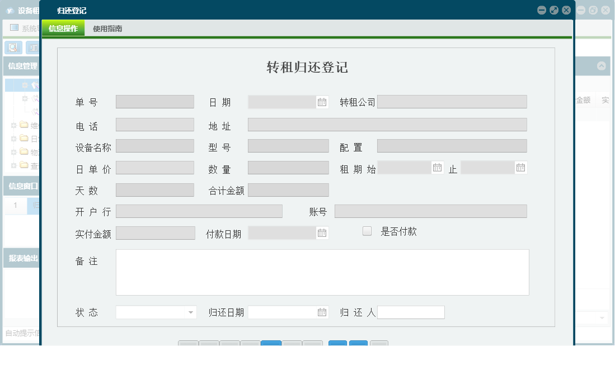
Task: Open the 日期 date picker calendar icon
Action: click(x=322, y=102)
